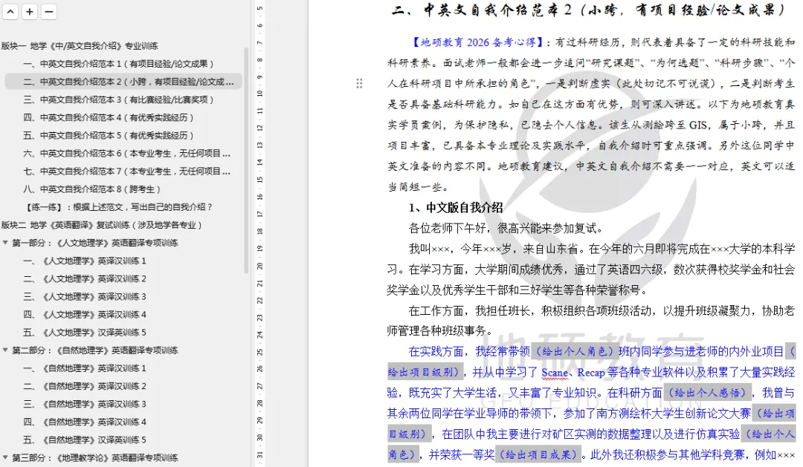Open 二、《自然地理学》英译汉训练2
The image size is (803, 467).
coord(85,385)
